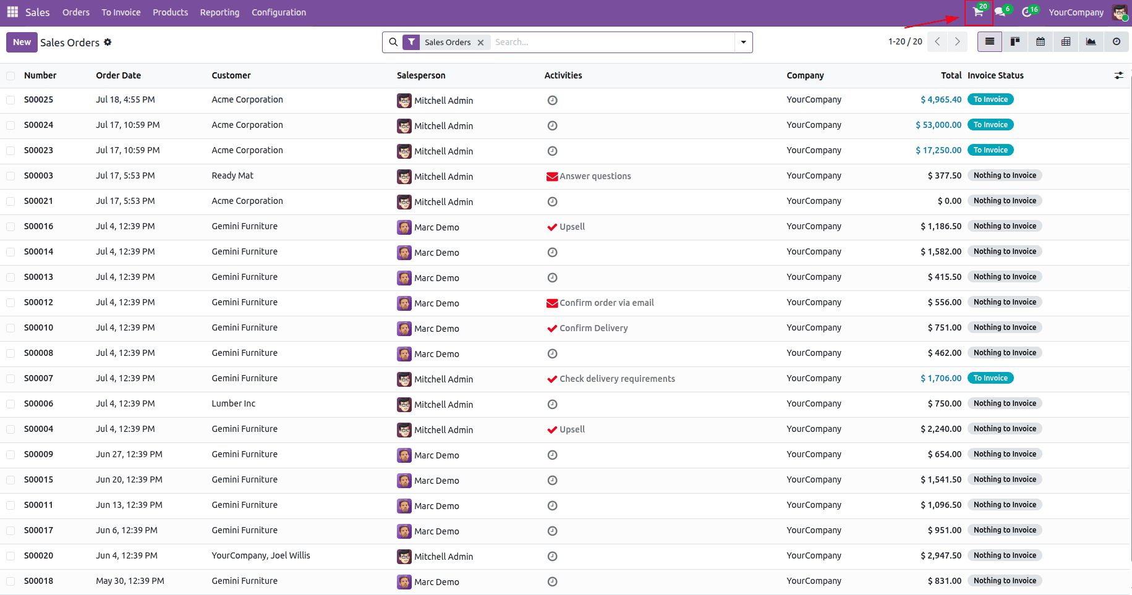The width and height of the screenshot is (1132, 595).
Task: Tick checkbox for order S00007
Action: (11, 379)
